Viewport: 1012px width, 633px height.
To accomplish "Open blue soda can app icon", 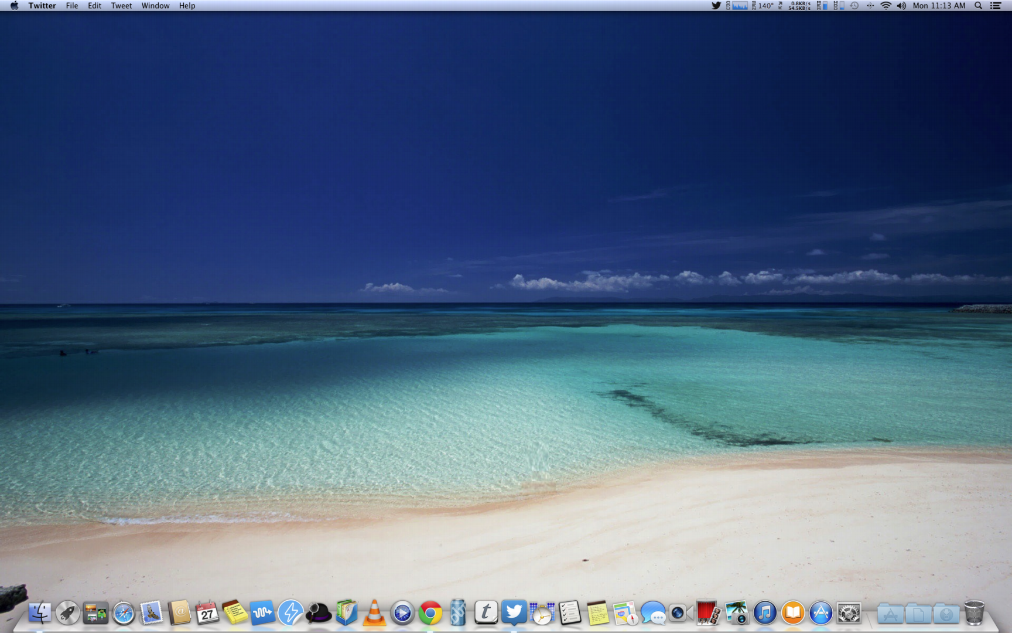I will (458, 613).
